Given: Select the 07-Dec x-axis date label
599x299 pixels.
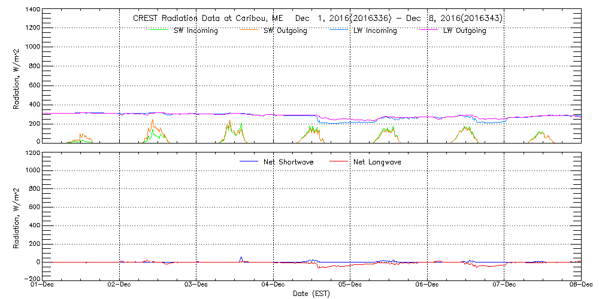Looking at the screenshot, I should click(x=504, y=285).
